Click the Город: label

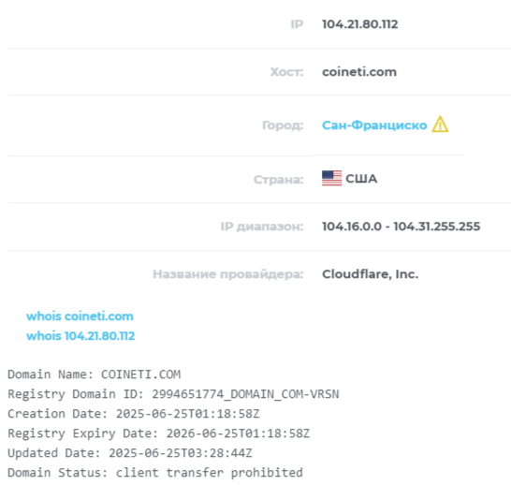(x=283, y=125)
